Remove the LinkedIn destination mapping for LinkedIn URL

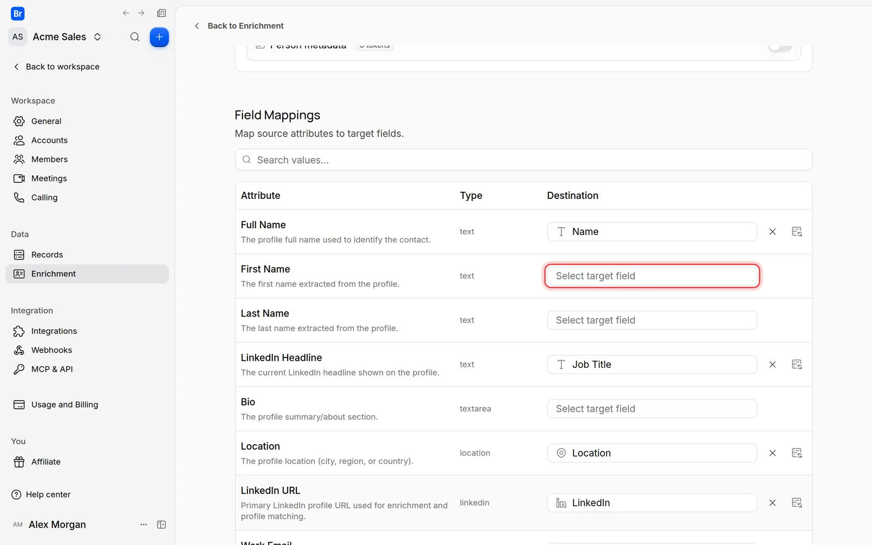click(x=772, y=503)
